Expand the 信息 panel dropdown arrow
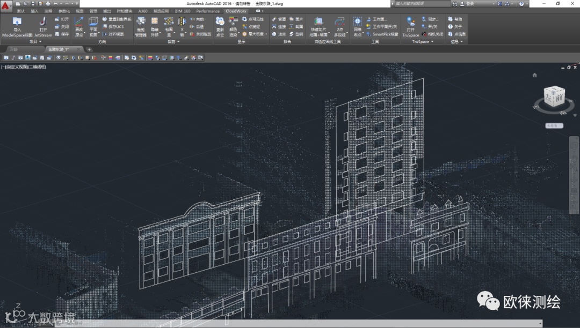Viewport: 580px width, 328px height. (461, 42)
